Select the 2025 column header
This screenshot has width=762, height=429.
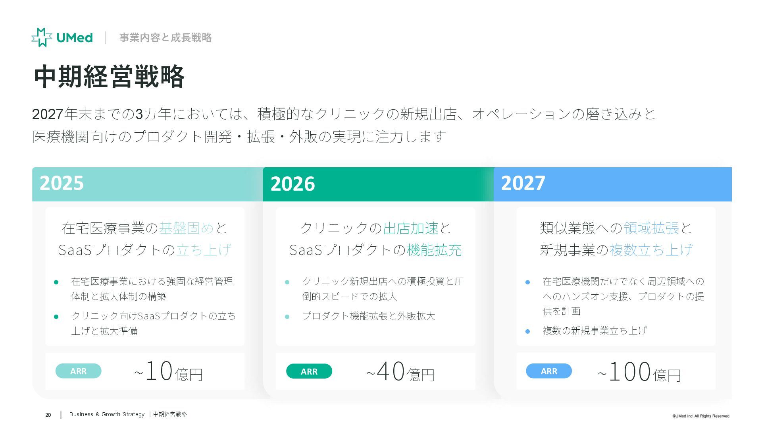(x=62, y=184)
